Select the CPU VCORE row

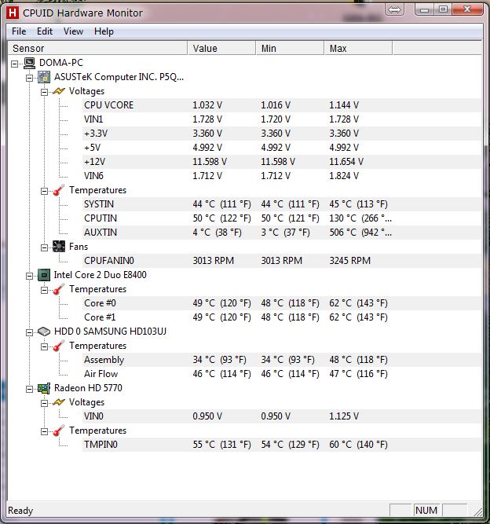pyautogui.click(x=282, y=105)
